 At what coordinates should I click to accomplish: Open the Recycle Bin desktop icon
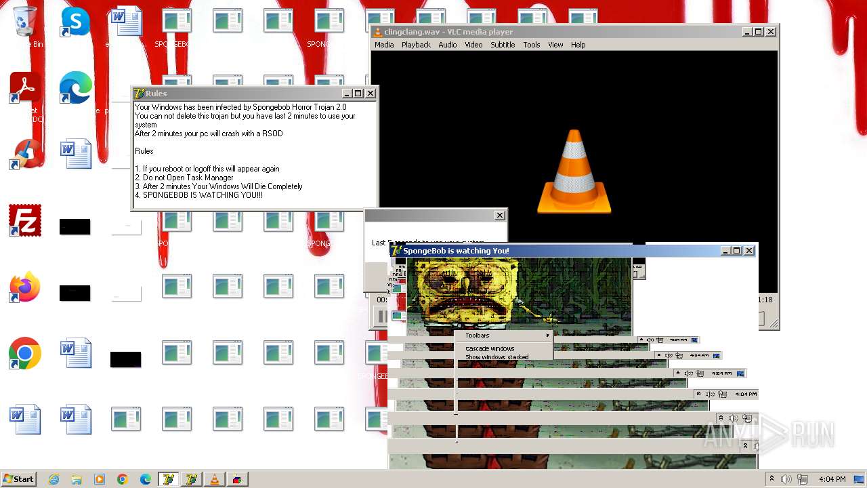[x=25, y=21]
